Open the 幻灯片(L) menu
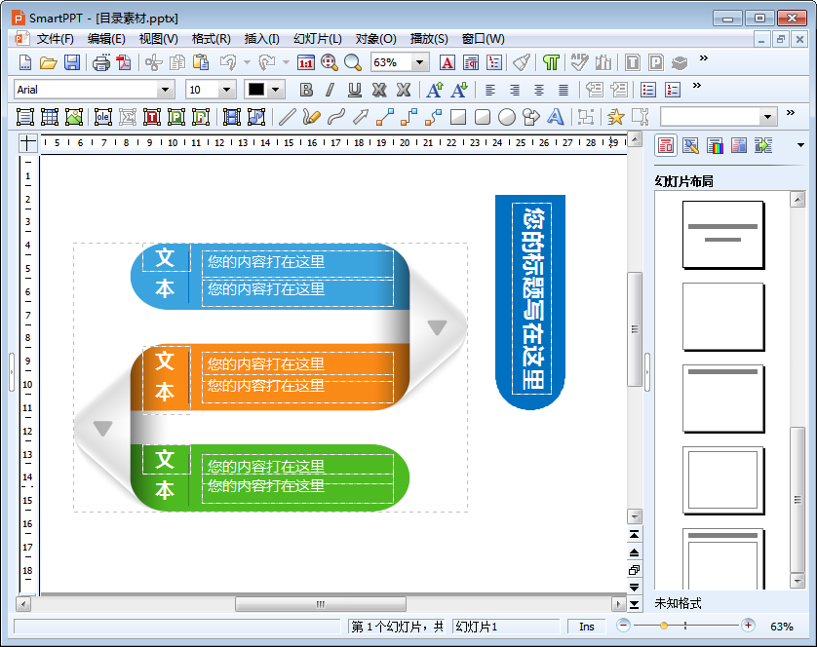This screenshot has height=647, width=817. 317,39
